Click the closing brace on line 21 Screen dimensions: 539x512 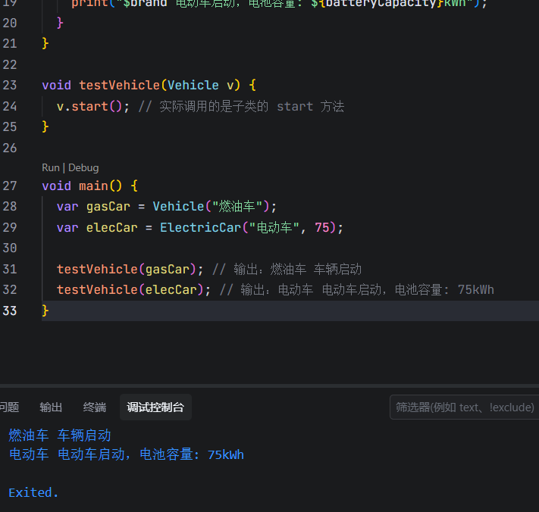[45, 44]
